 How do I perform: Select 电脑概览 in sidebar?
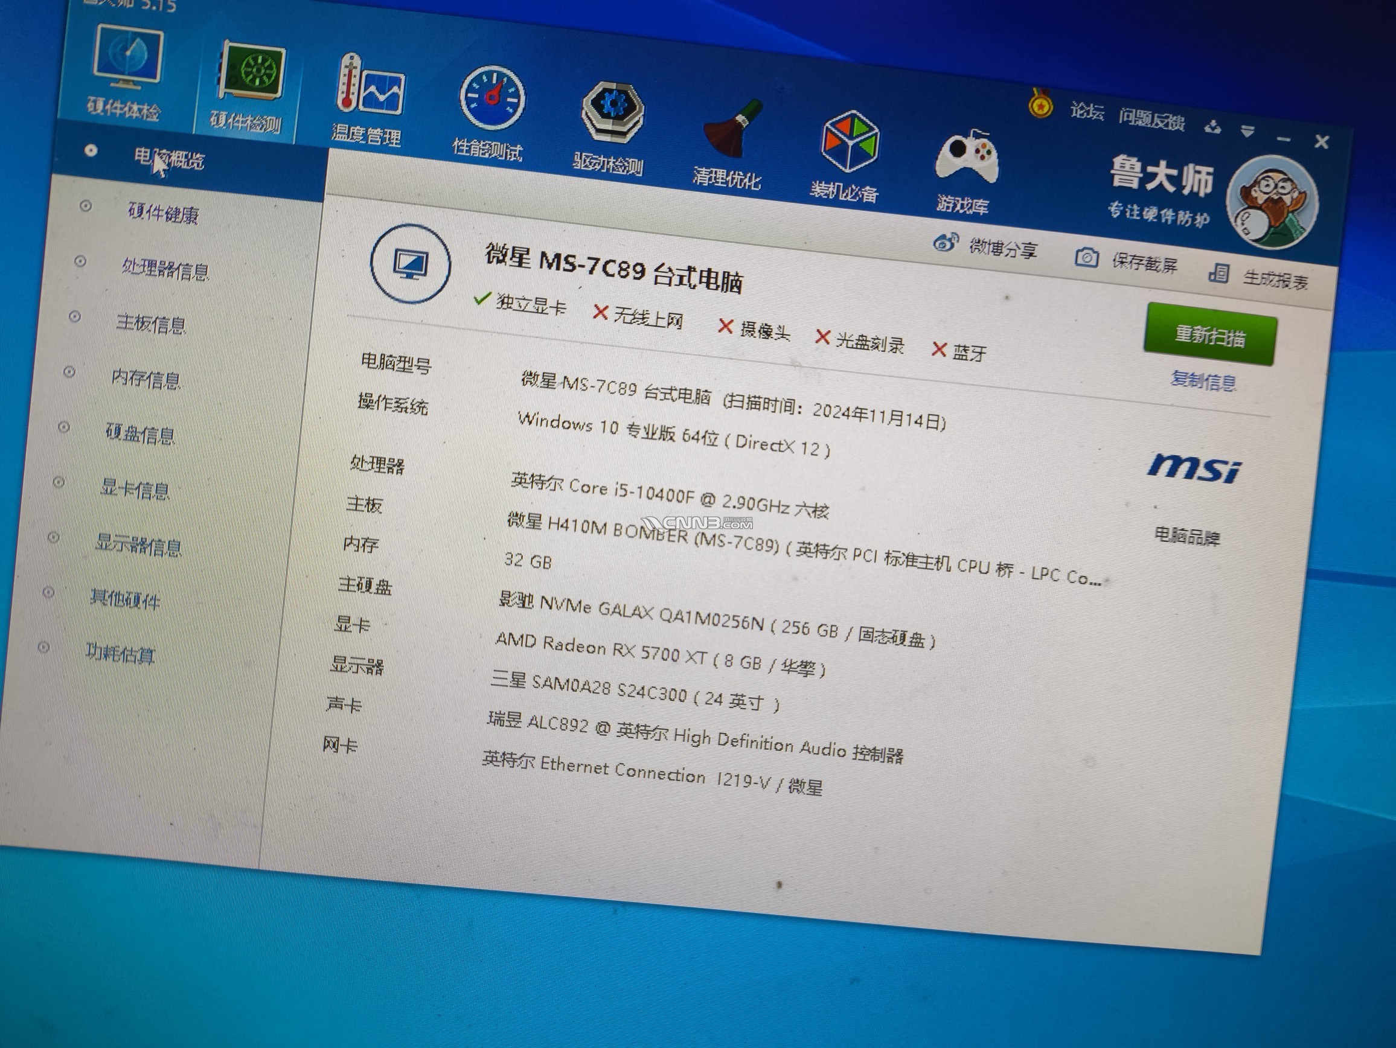169,158
